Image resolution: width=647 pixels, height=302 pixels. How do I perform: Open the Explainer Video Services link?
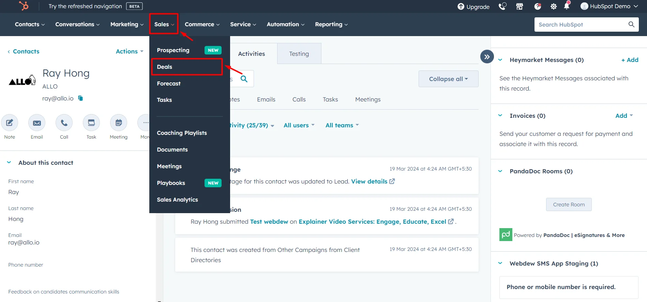(x=372, y=222)
